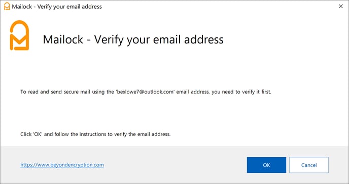Click the large heading "Mailock - Verify your email address"
Image resolution: width=349 pixels, height=184 pixels.
(x=133, y=40)
